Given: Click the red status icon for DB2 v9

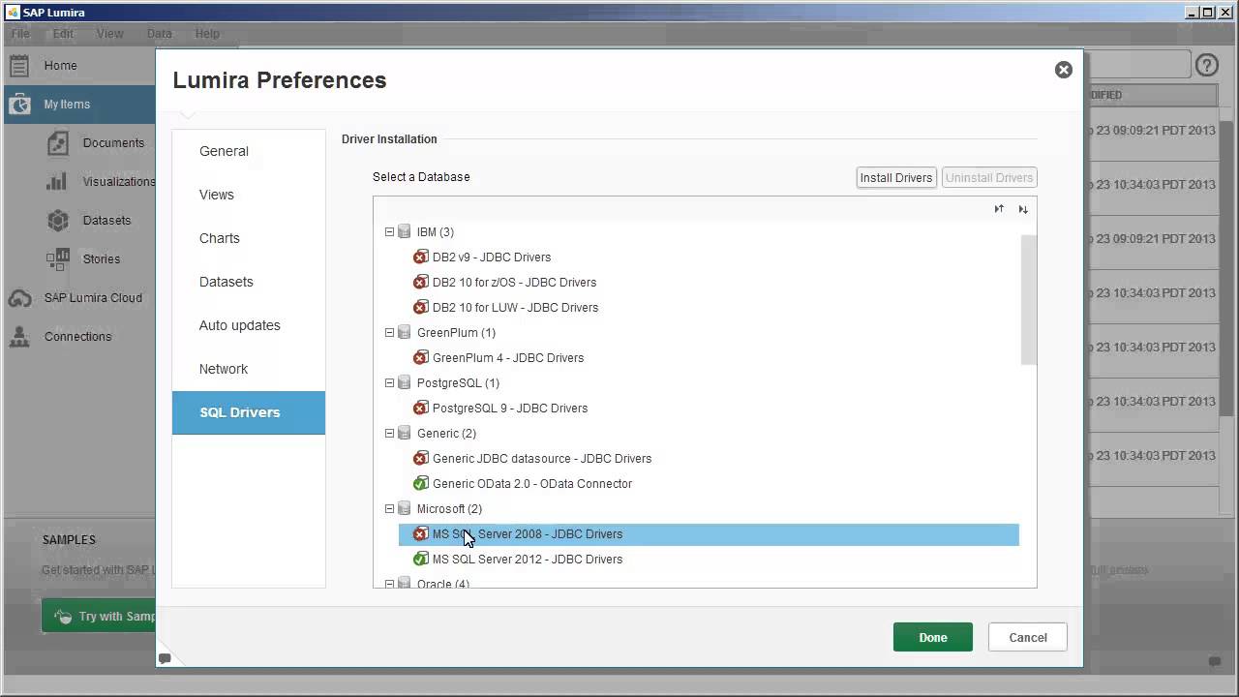Looking at the screenshot, I should [x=421, y=258].
